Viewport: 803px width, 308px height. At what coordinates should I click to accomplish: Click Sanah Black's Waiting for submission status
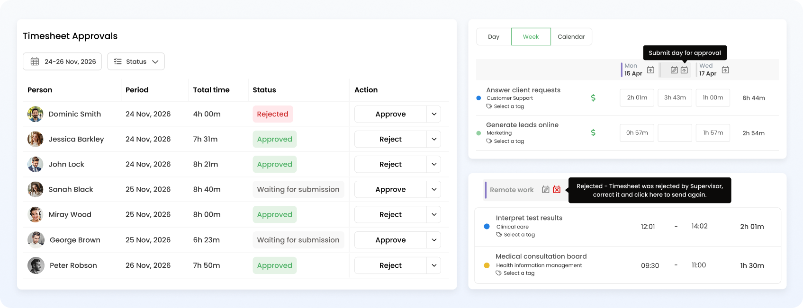pyautogui.click(x=298, y=189)
